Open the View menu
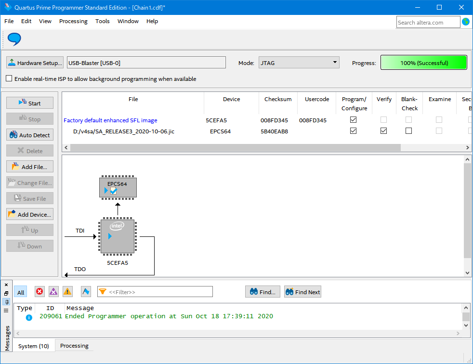This screenshot has width=473, height=364. [x=45, y=21]
